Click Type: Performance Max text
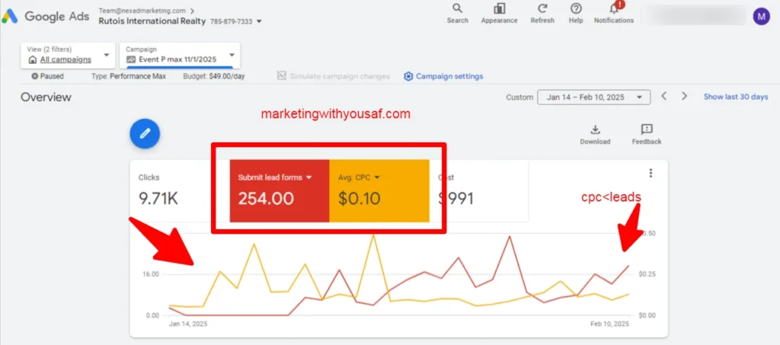The width and height of the screenshot is (780, 345). point(129,77)
